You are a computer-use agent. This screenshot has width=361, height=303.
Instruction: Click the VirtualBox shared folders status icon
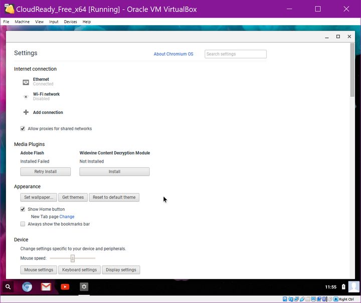[x=308, y=299]
